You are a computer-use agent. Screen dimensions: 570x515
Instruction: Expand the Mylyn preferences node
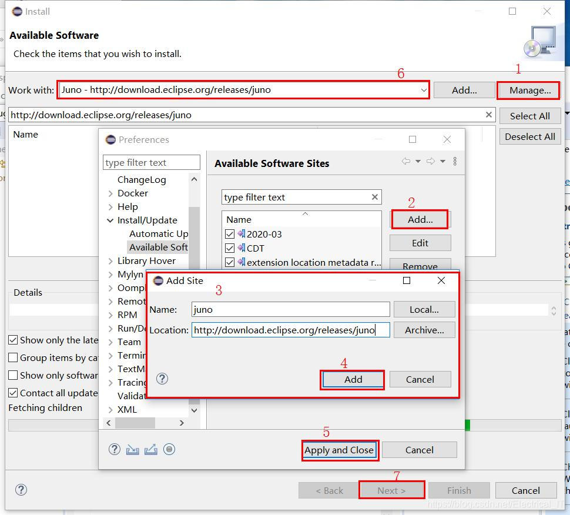coord(110,275)
